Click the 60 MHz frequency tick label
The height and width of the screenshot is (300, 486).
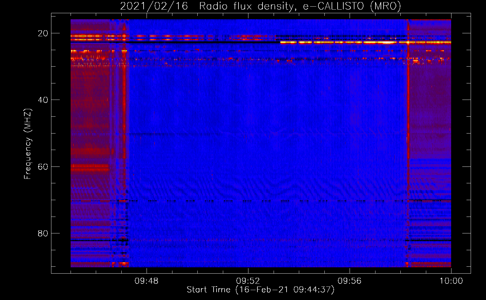[43, 166]
